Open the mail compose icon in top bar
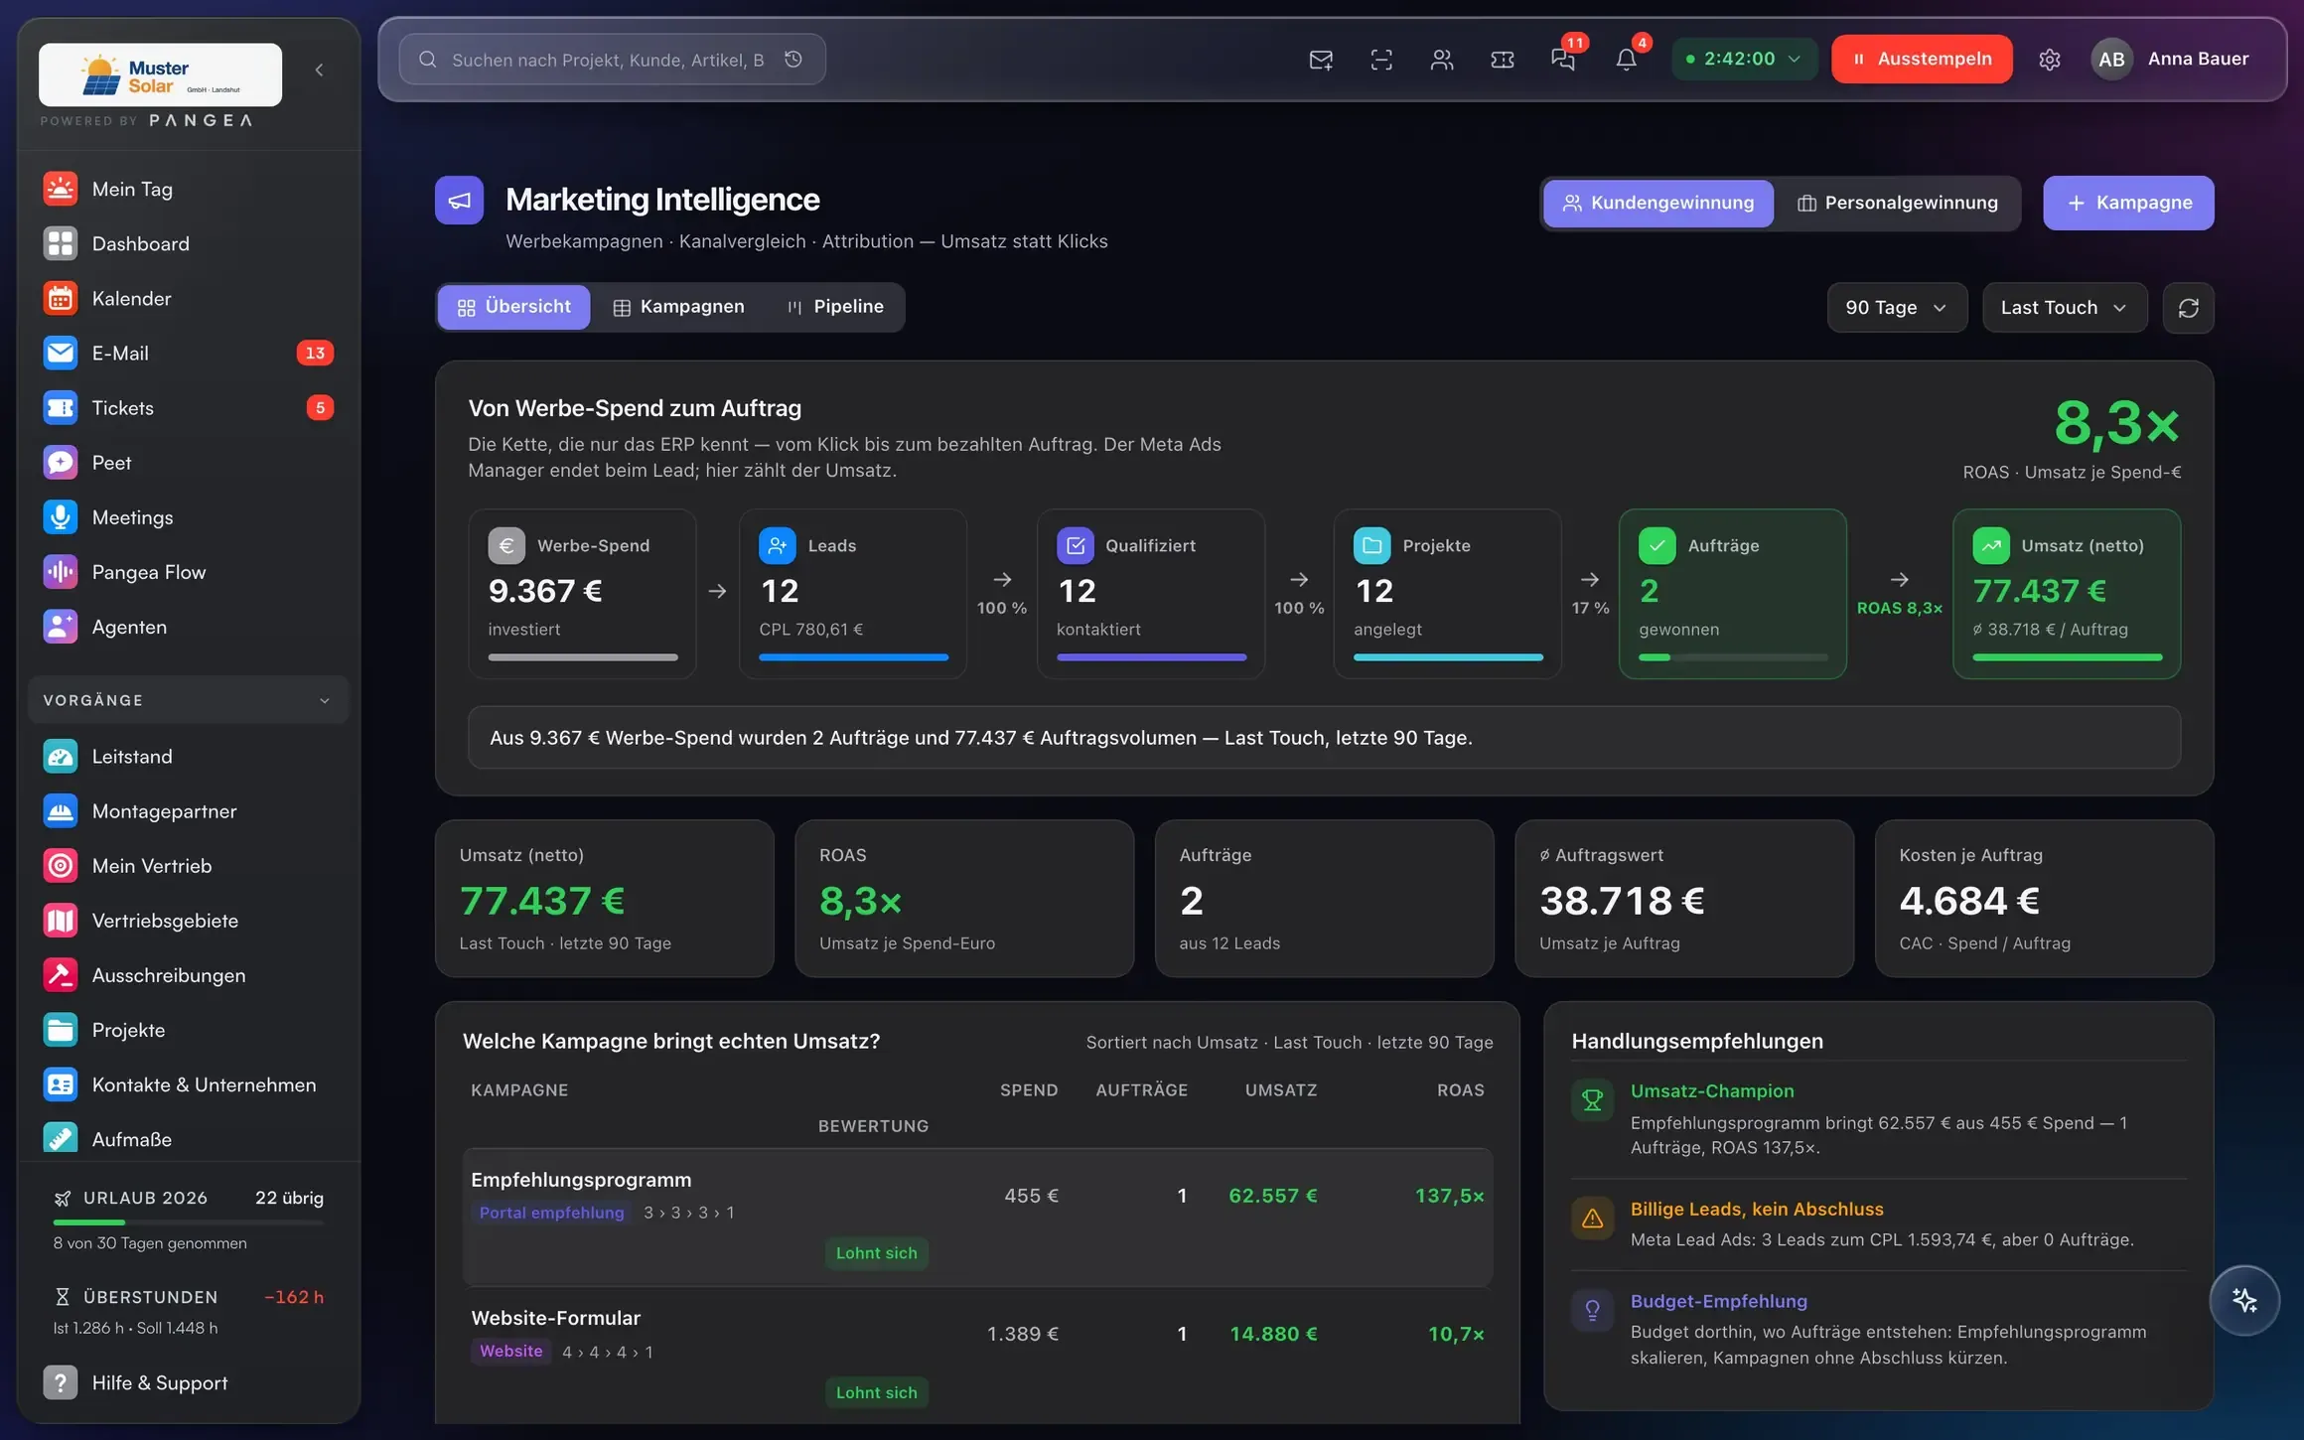The image size is (2304, 1440). pyautogui.click(x=1321, y=60)
